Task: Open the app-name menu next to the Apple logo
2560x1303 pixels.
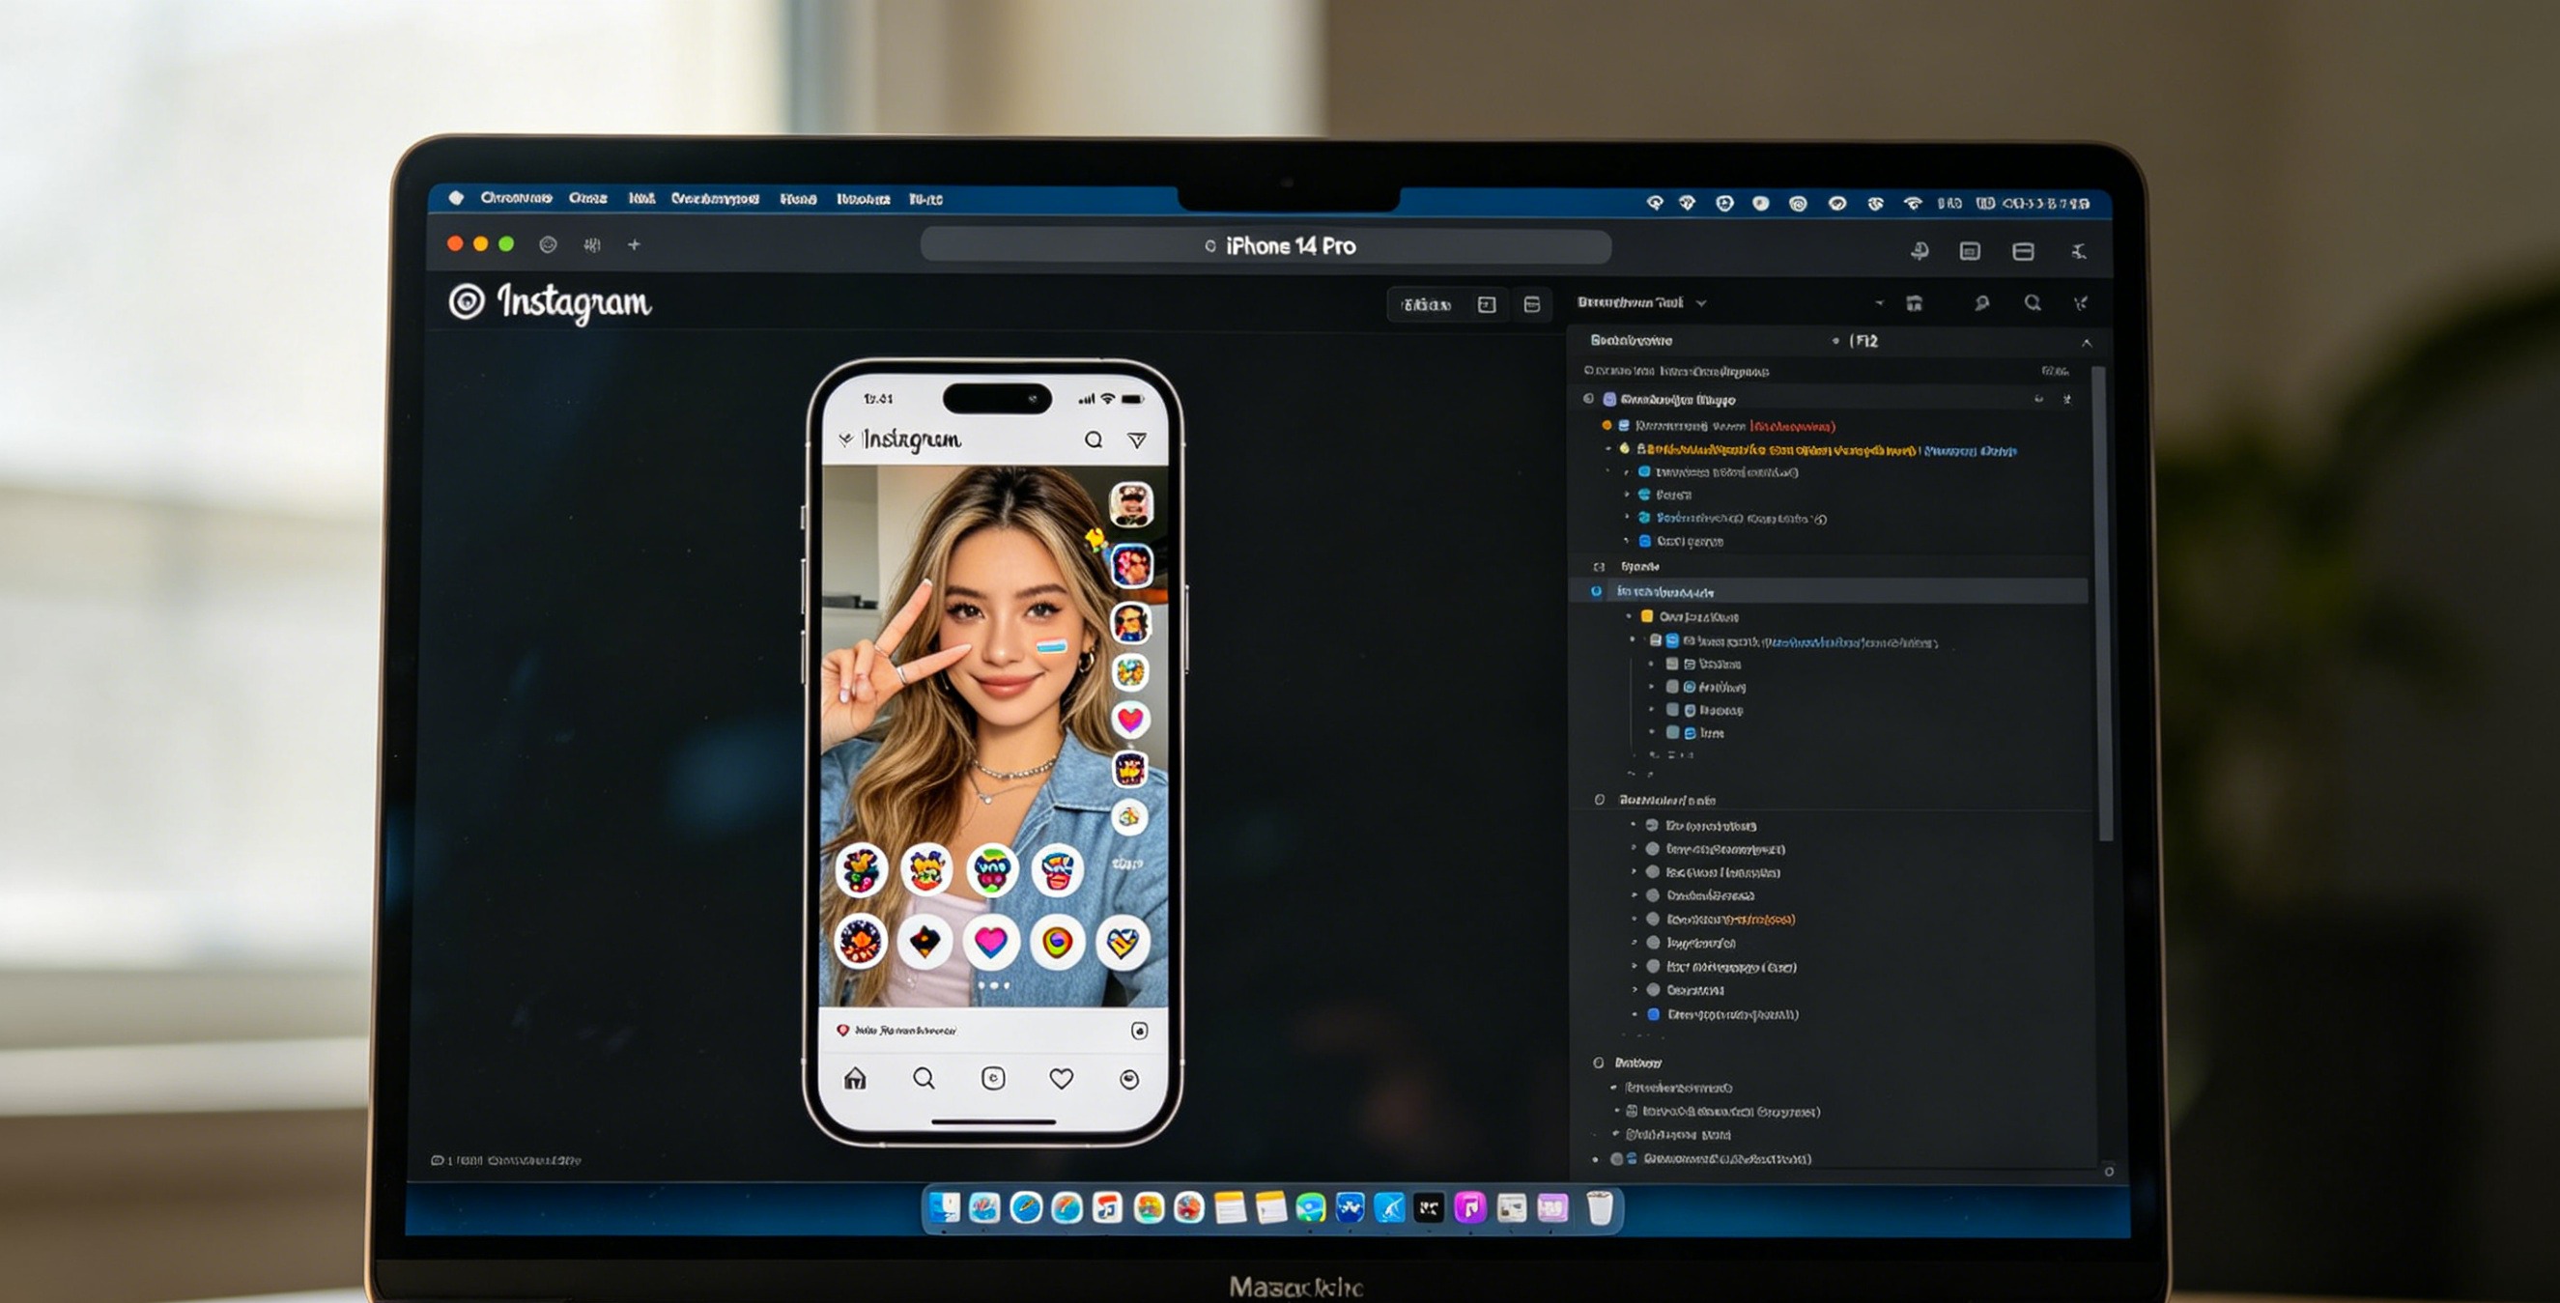Action: [x=516, y=198]
